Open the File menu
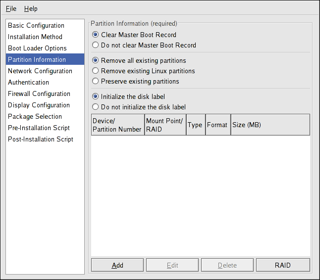This screenshot has height=280, width=320. [x=11, y=8]
